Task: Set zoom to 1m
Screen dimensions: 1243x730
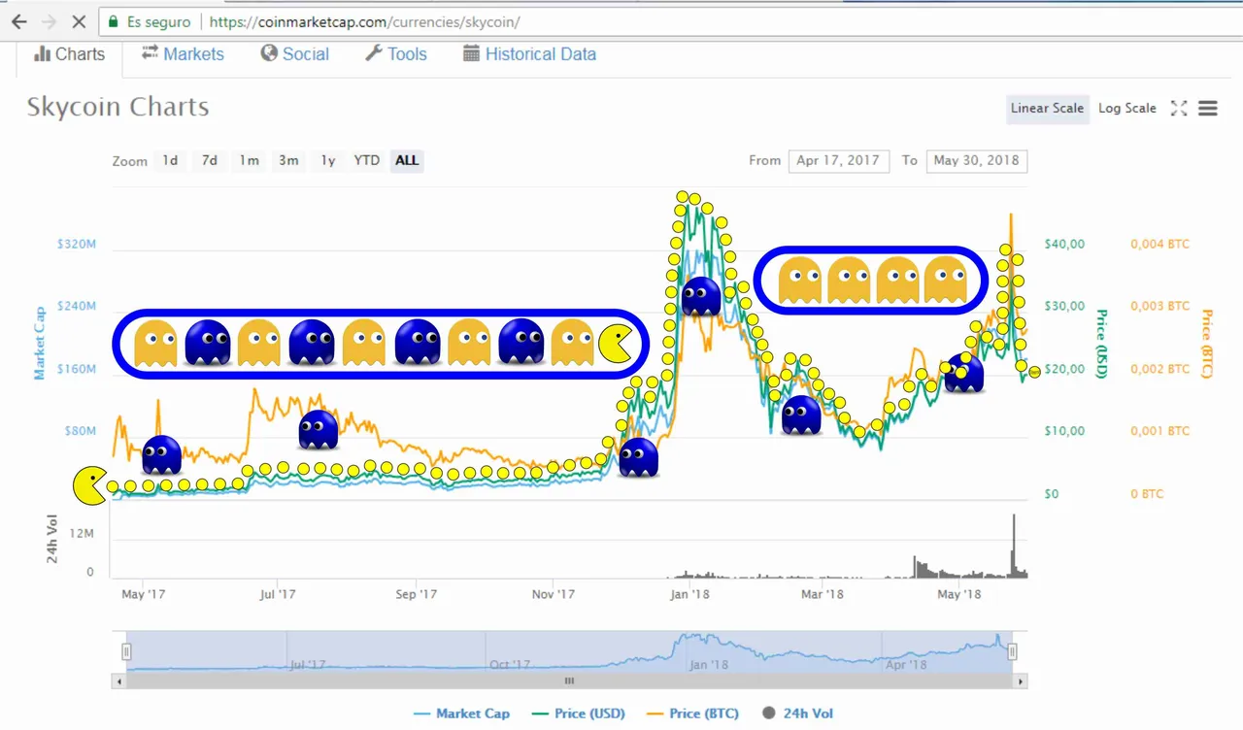Action: point(250,160)
